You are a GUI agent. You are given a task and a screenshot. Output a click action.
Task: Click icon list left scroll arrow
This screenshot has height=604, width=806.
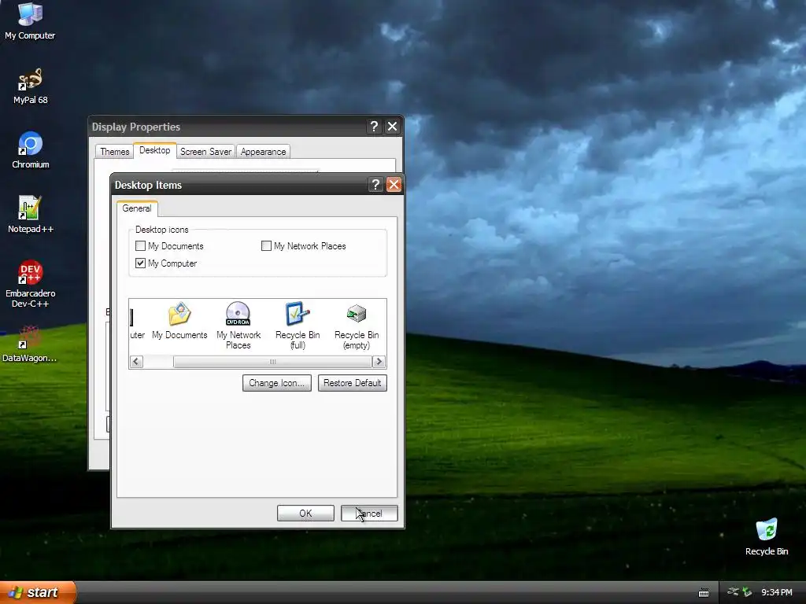pyautogui.click(x=136, y=362)
